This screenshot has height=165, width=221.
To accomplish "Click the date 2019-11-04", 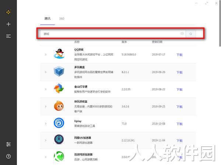I will tap(158, 140).
